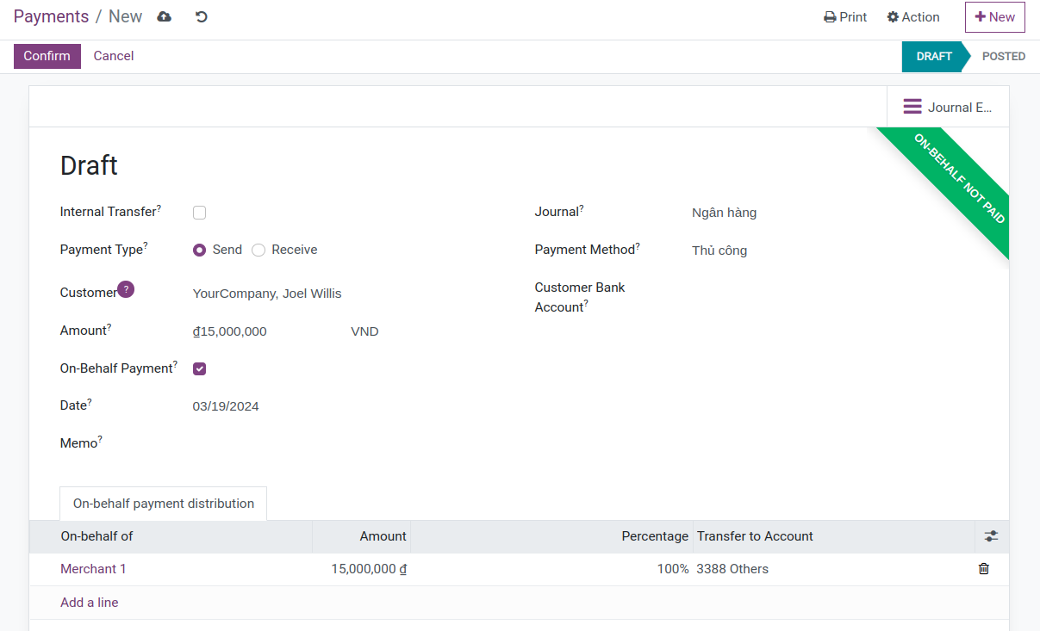Go back to Payments breadcrumb

[x=51, y=16]
